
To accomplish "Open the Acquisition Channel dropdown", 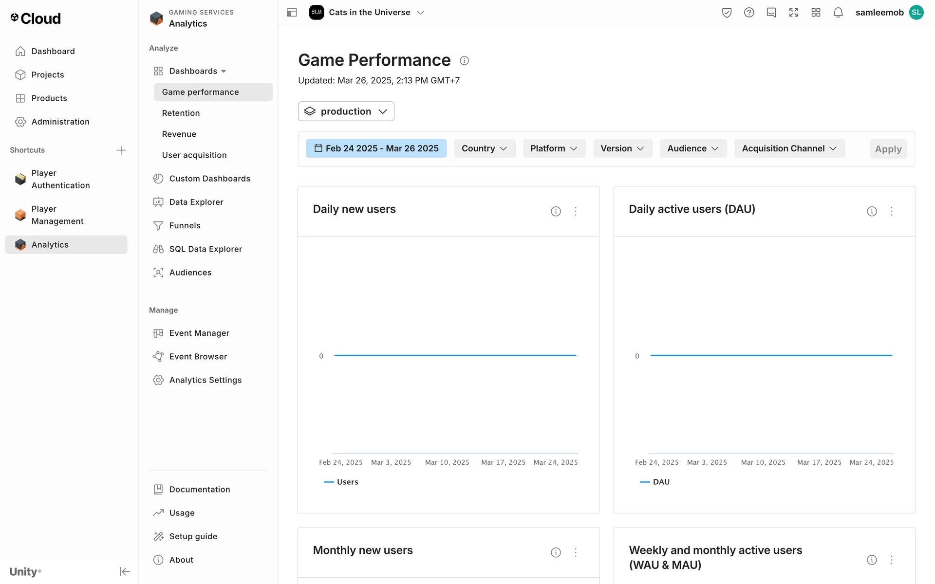I will (789, 148).
